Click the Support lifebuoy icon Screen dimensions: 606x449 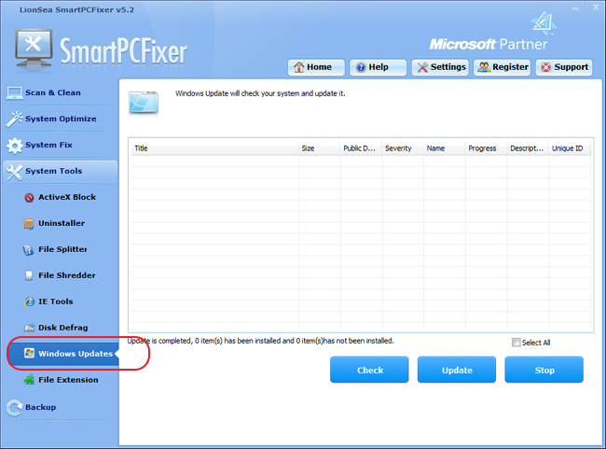pyautogui.click(x=545, y=67)
